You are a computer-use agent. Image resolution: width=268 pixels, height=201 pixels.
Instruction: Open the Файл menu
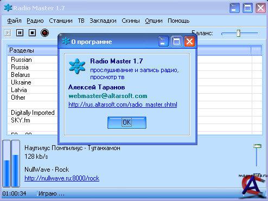point(14,21)
